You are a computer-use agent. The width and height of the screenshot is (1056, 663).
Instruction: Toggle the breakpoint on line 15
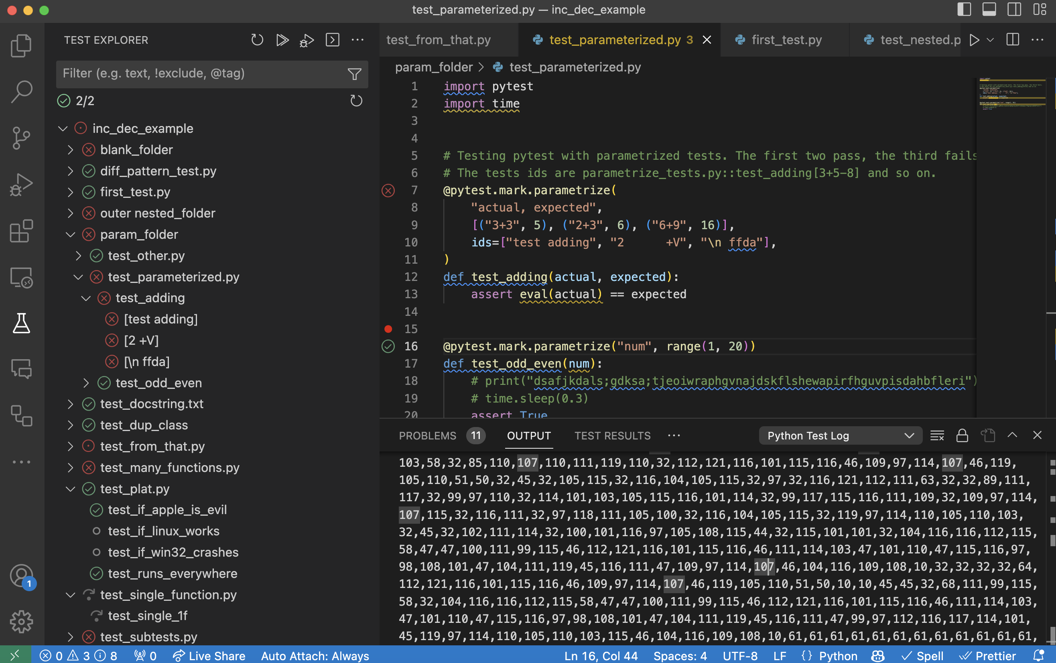click(388, 329)
